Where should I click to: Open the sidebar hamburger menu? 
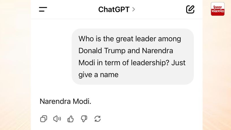[43, 9]
